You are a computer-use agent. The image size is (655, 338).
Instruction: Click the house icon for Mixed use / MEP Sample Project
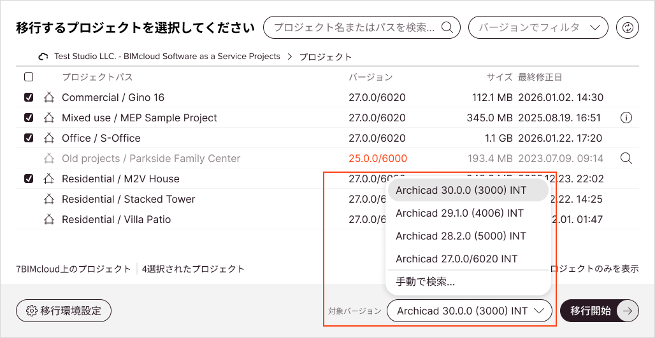[x=49, y=118]
